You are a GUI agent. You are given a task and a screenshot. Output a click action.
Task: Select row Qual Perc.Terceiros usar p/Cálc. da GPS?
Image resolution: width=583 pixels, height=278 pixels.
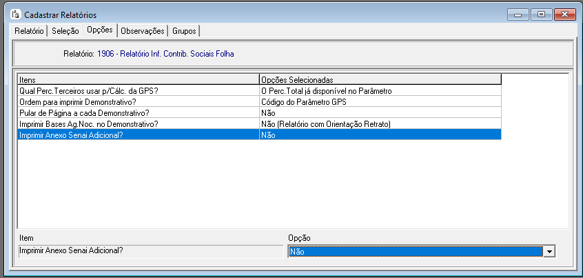coord(260,91)
